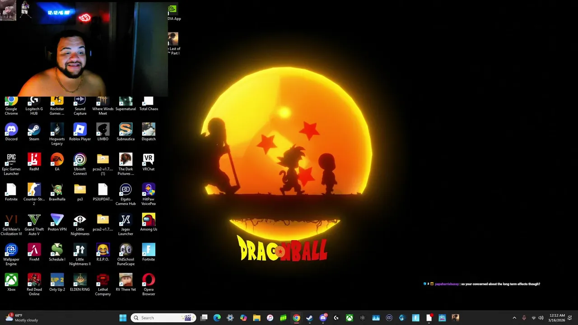Image resolution: width=578 pixels, height=325 pixels.
Task: Open Little Nightmares II shortcut
Action: (80, 255)
